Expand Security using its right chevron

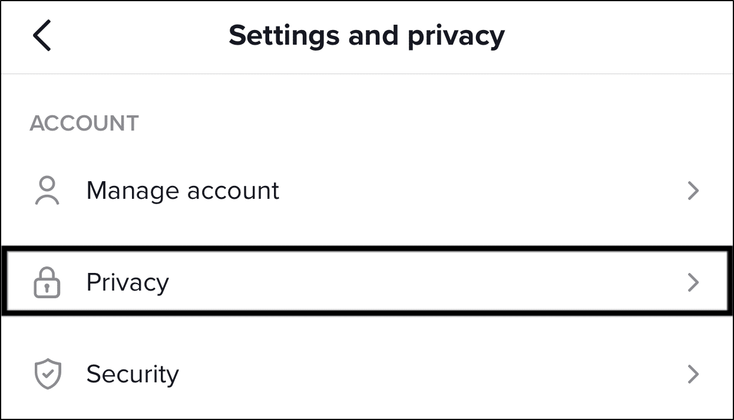[693, 374]
